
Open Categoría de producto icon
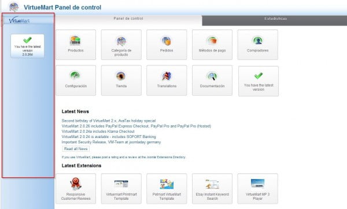(x=121, y=44)
